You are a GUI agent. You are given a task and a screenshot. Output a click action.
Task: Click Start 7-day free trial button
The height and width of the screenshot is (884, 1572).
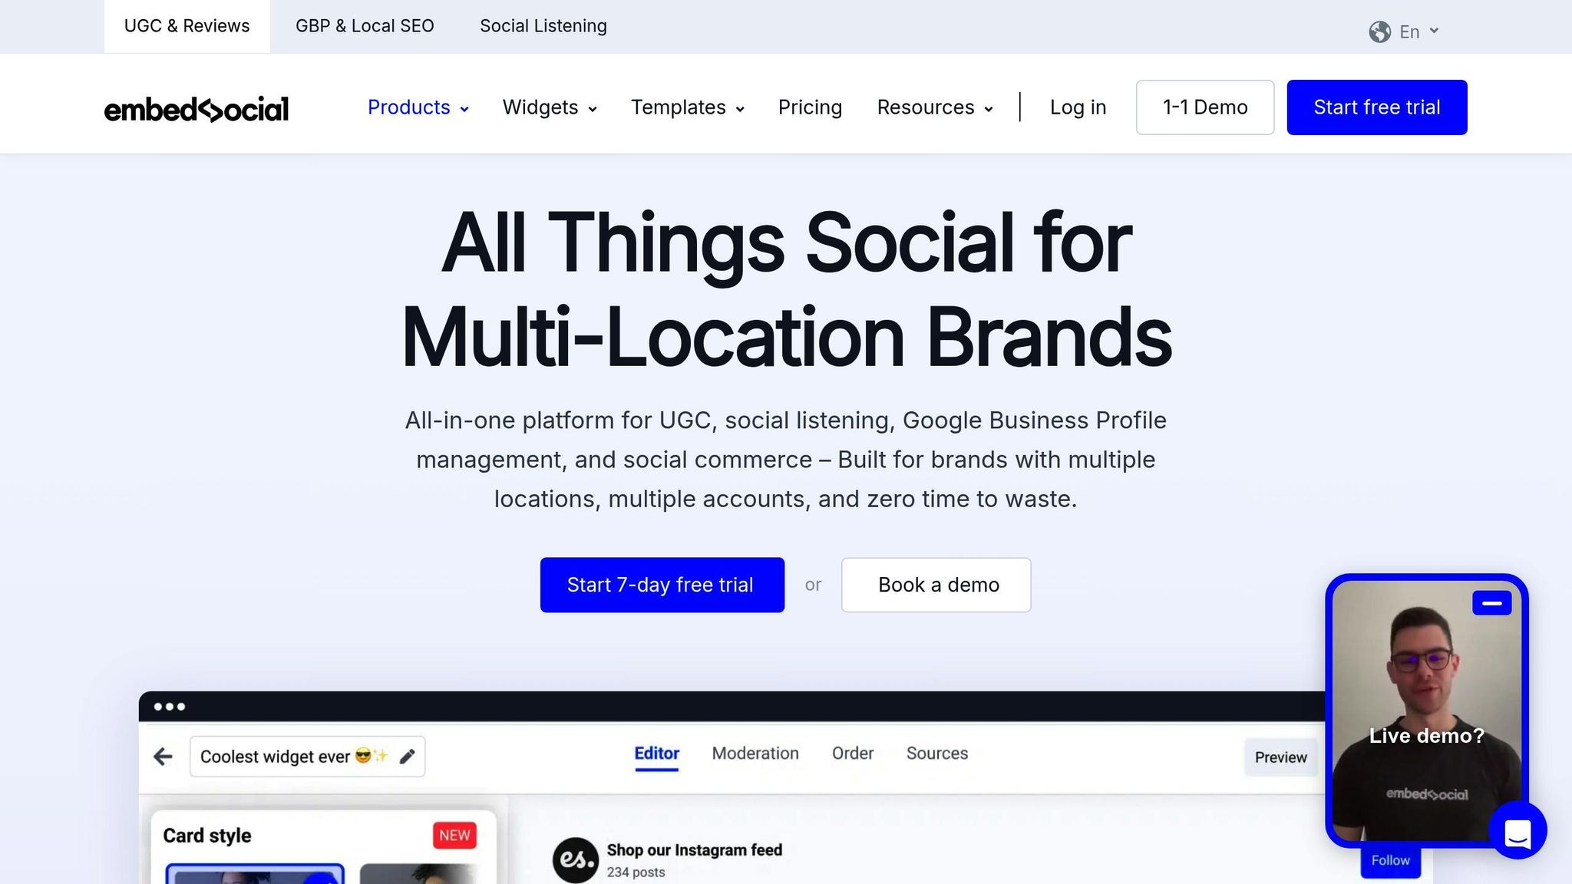pyautogui.click(x=662, y=585)
